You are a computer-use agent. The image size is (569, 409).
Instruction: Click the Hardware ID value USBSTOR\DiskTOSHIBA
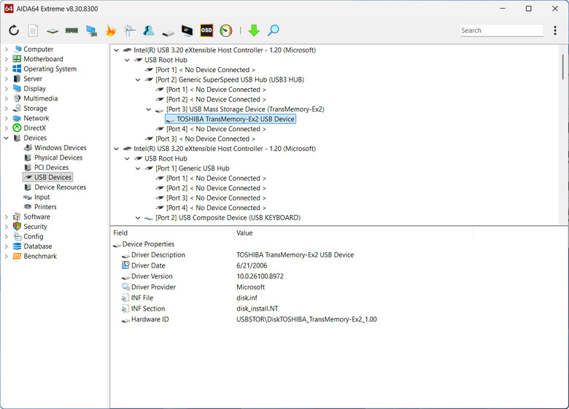coord(306,319)
